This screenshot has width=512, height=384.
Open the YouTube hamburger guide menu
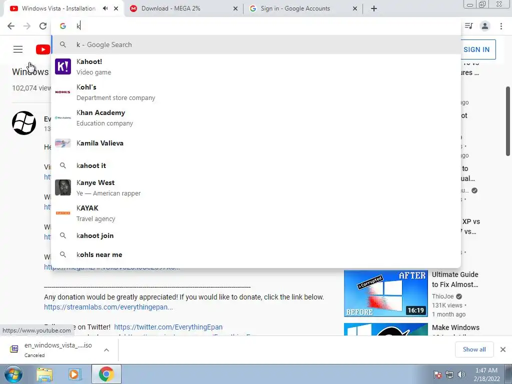pos(18,49)
